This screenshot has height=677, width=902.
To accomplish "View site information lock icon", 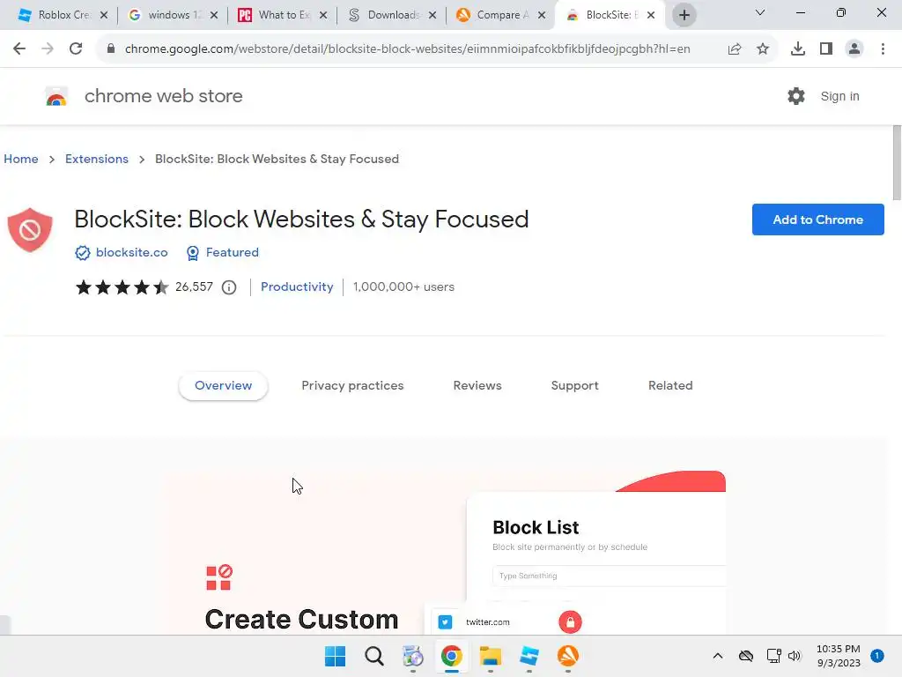I will coord(111,49).
